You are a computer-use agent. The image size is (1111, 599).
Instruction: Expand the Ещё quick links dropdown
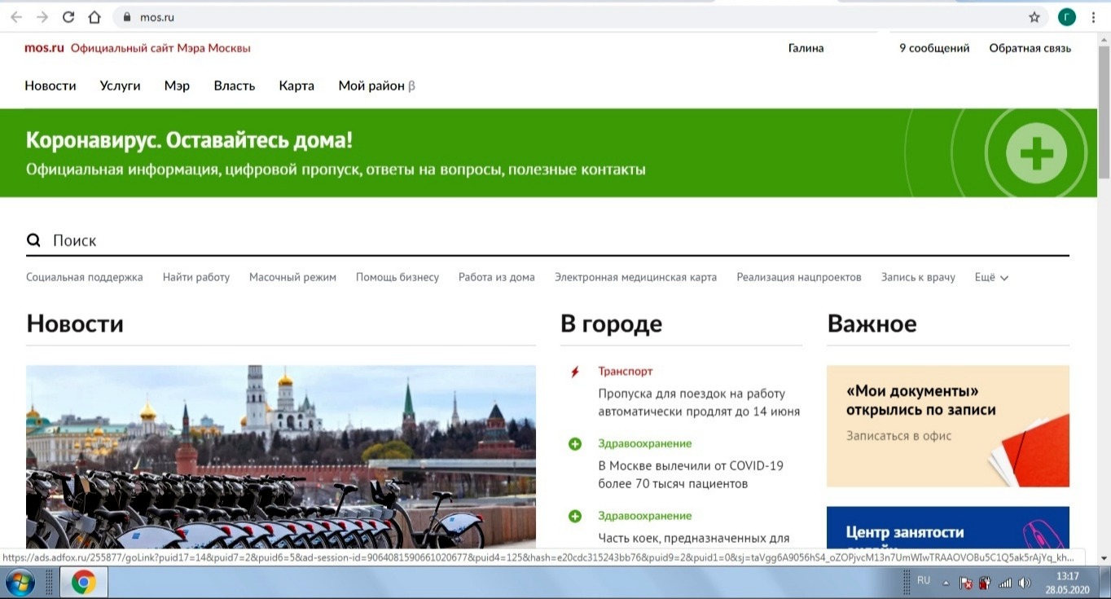991,277
